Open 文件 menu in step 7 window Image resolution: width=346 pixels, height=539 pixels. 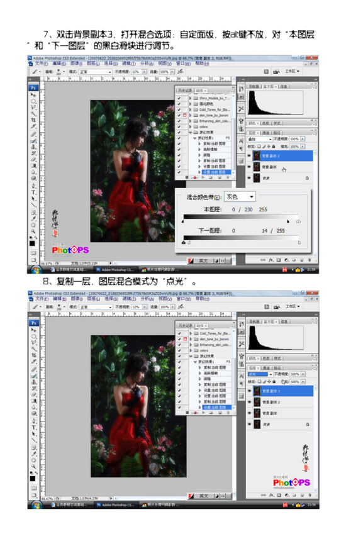click(x=42, y=64)
